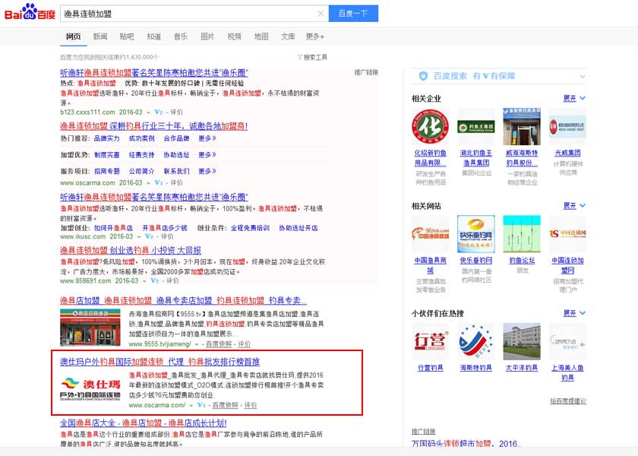
Task: Click the 给百度提建议 link
Action: point(568,401)
